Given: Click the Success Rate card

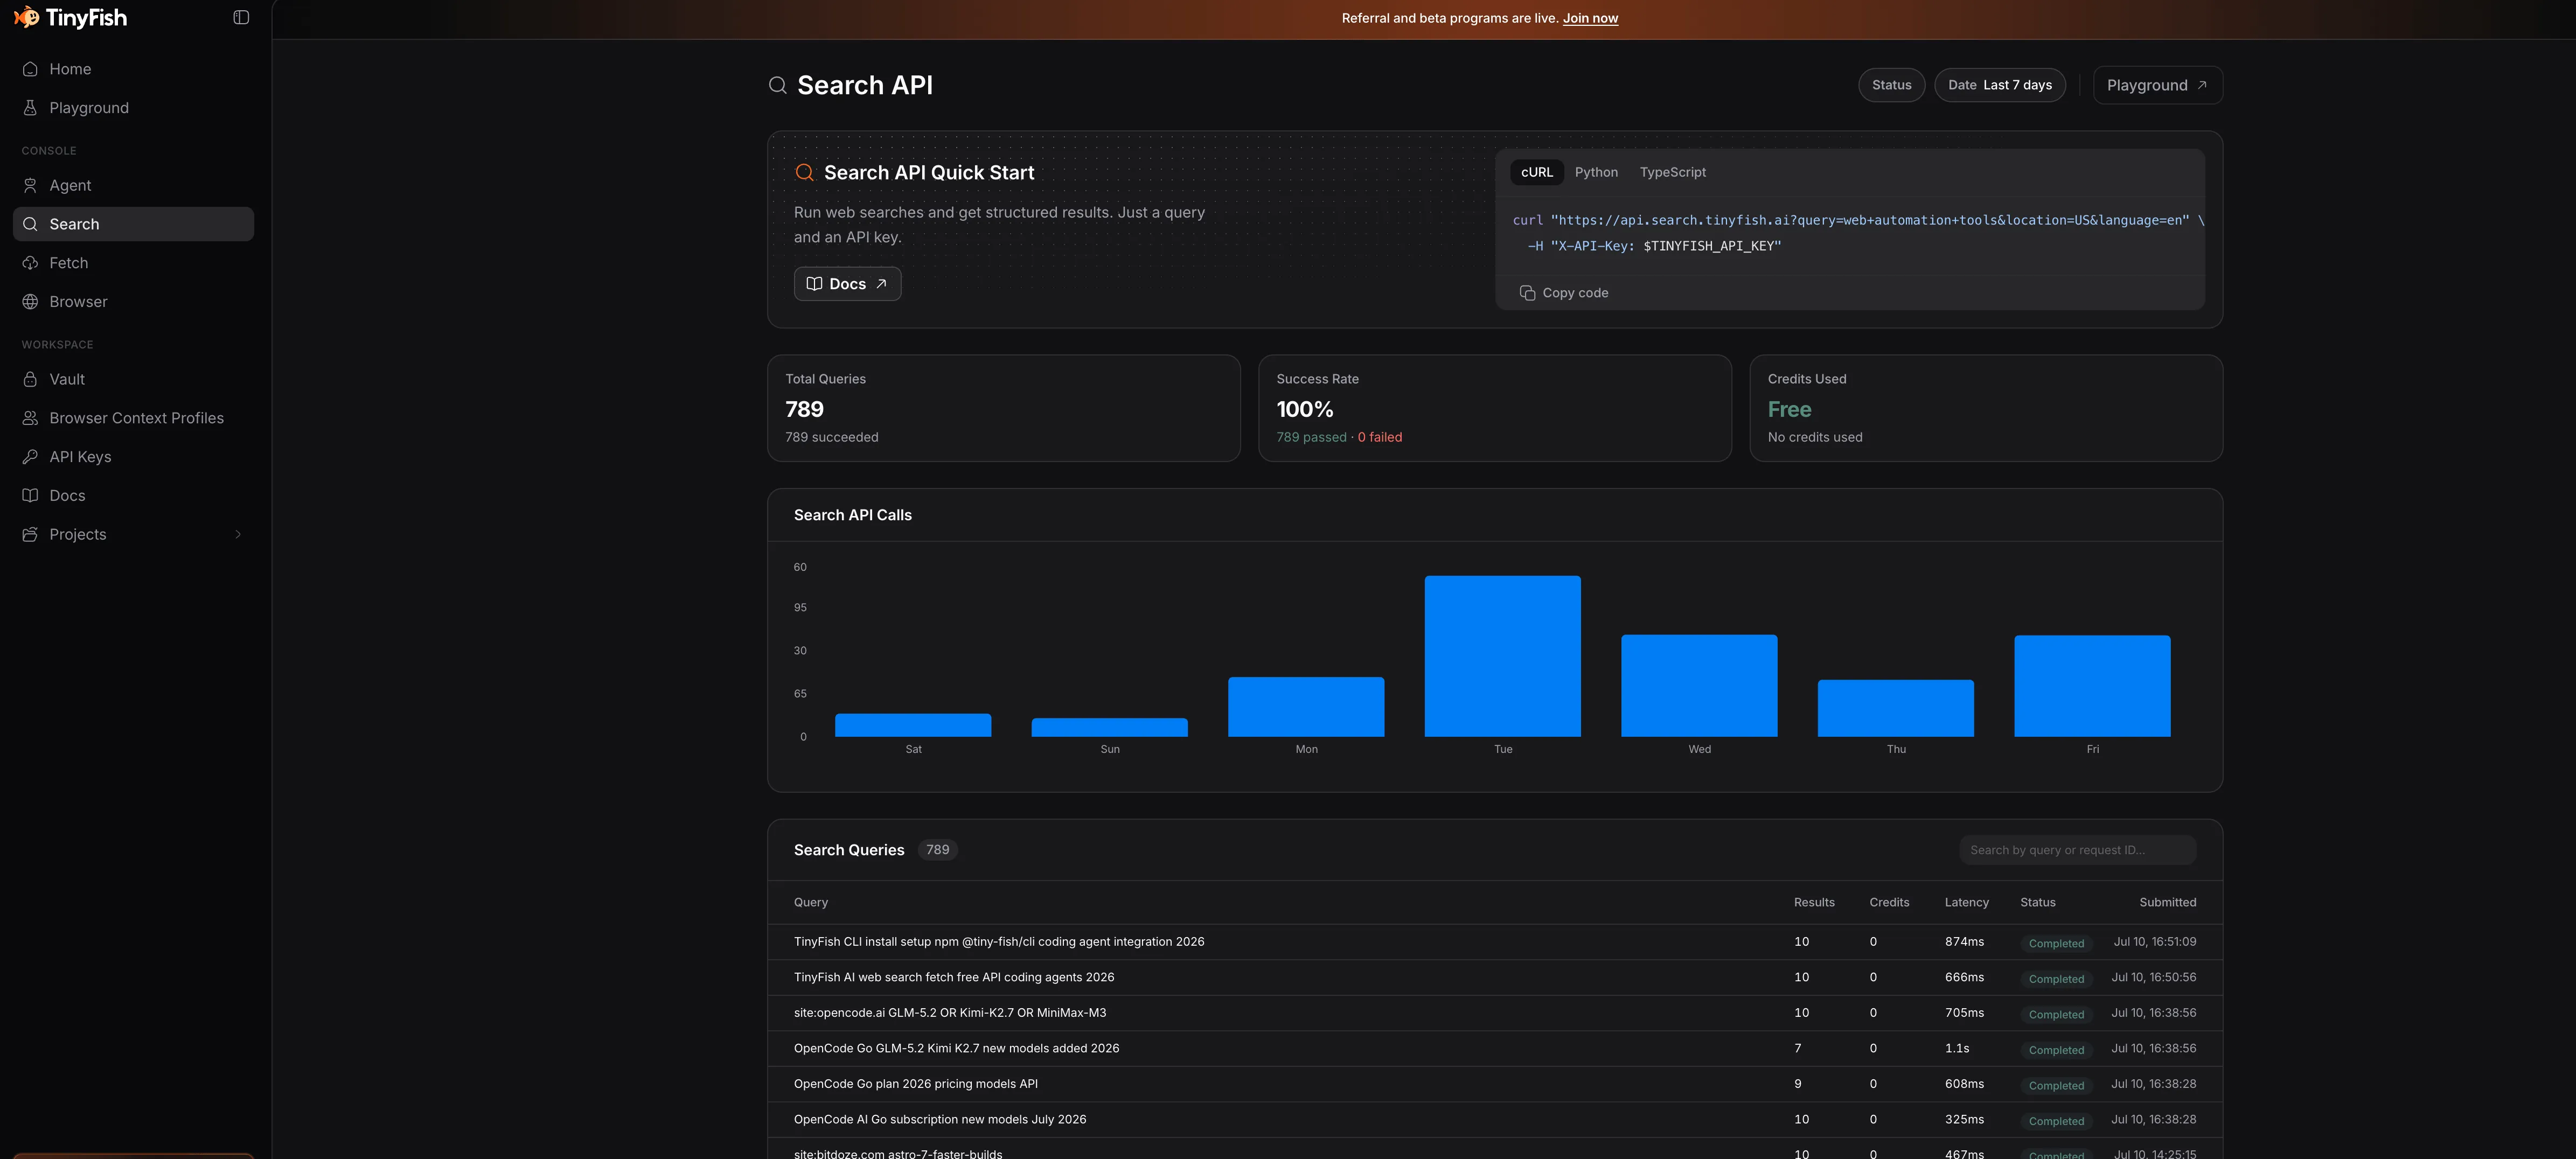Looking at the screenshot, I should 1494,408.
